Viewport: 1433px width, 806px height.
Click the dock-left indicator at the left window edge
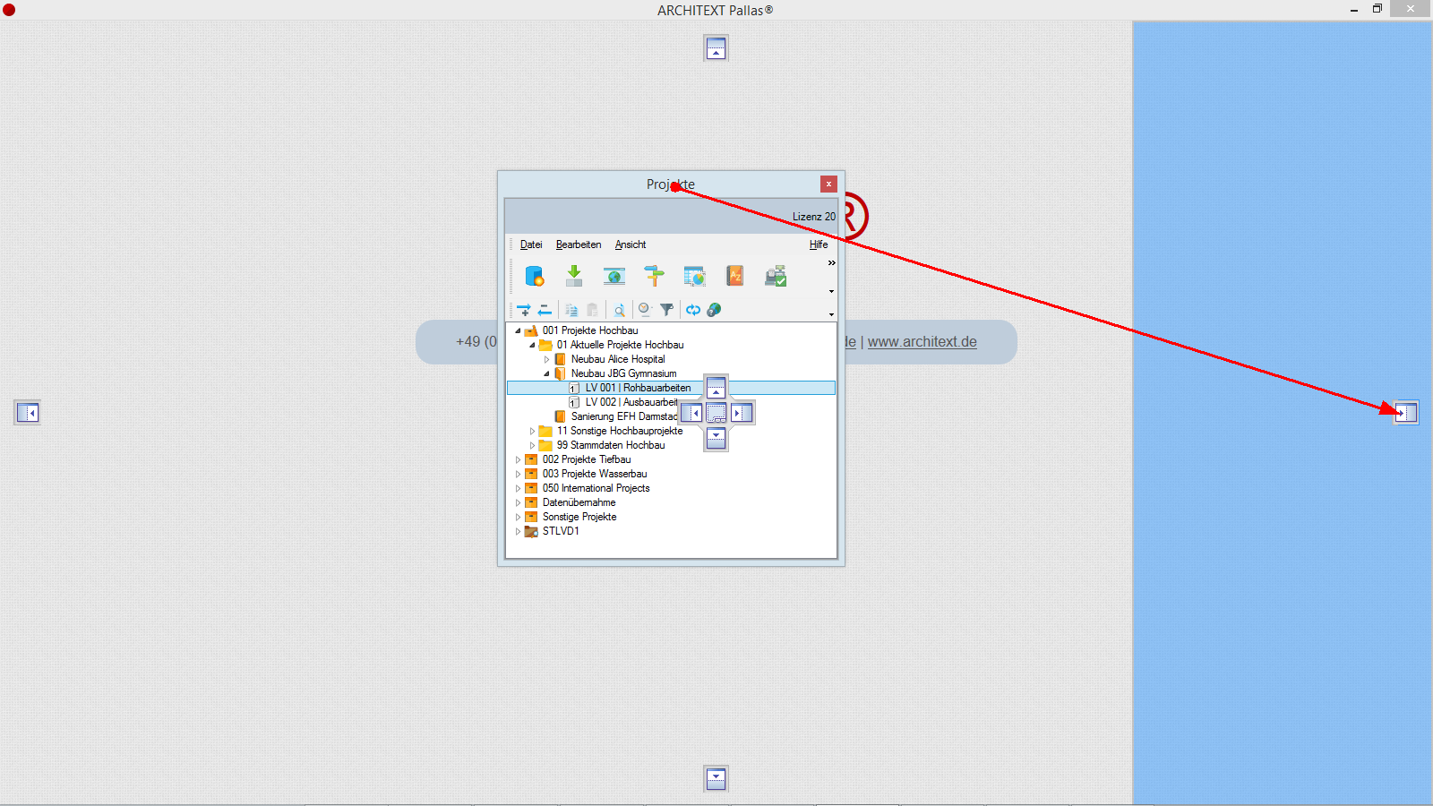click(28, 413)
